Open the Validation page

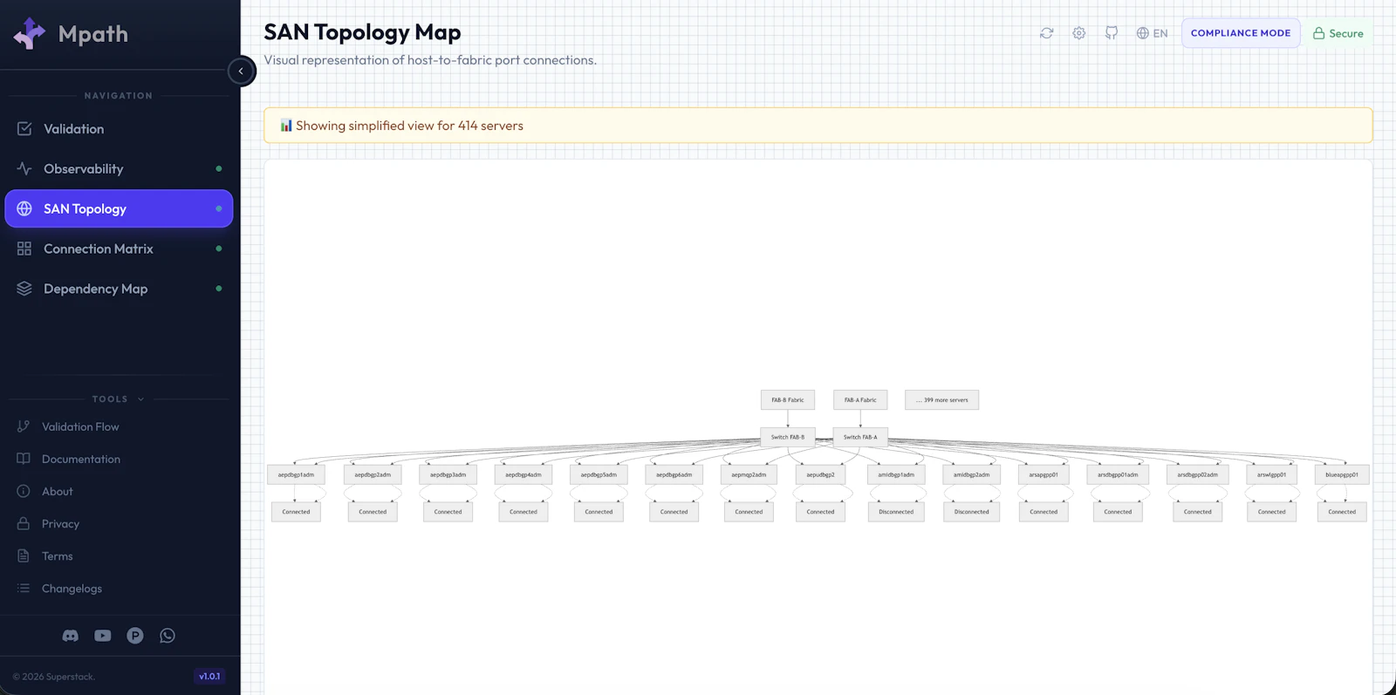click(119, 129)
